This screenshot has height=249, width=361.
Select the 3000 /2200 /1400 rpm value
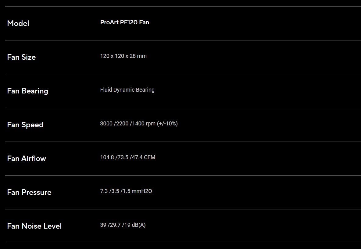(128, 124)
